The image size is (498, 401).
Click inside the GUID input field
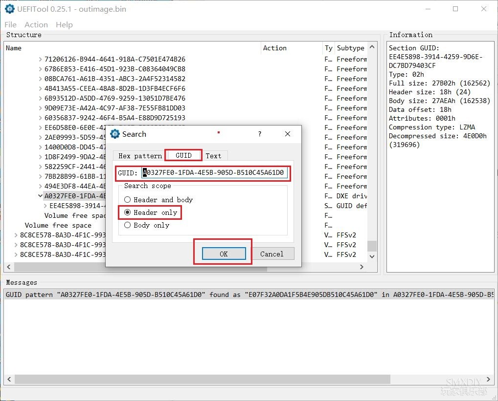214,173
